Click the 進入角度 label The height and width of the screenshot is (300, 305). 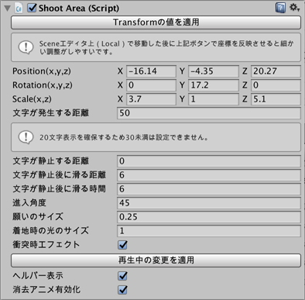[x=29, y=203]
